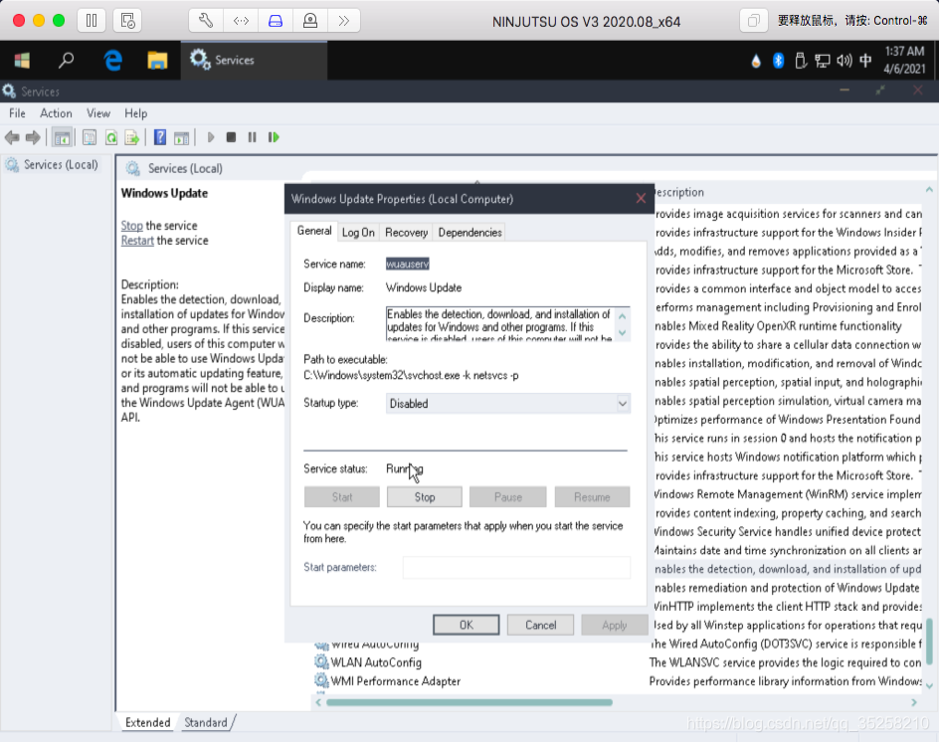Click the vertical scrollbar thumb in services list
The height and width of the screenshot is (742, 939).
pos(929,642)
